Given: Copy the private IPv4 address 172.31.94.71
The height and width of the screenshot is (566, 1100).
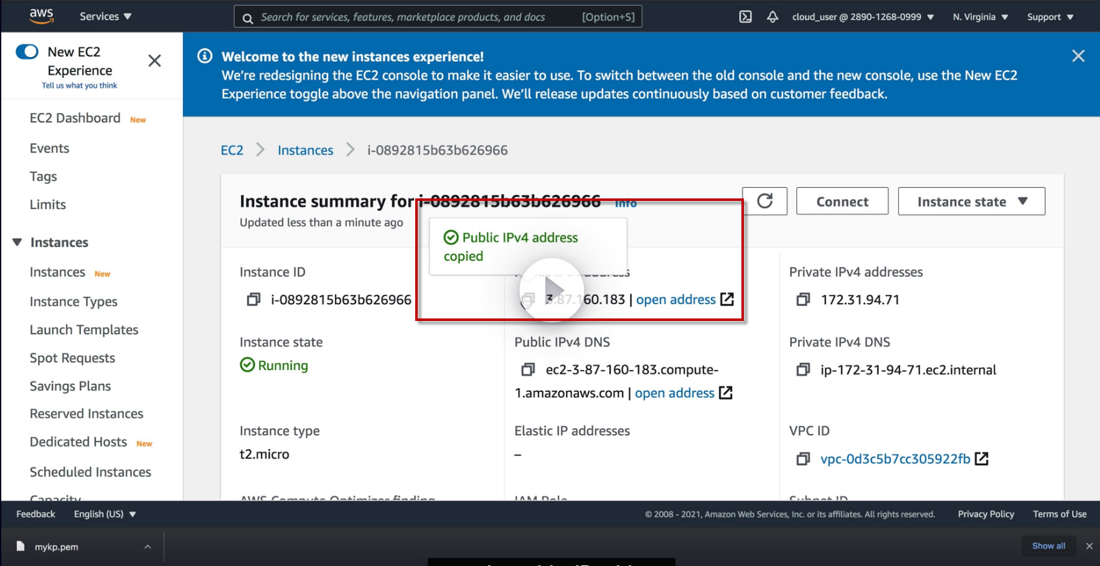Looking at the screenshot, I should click(803, 300).
